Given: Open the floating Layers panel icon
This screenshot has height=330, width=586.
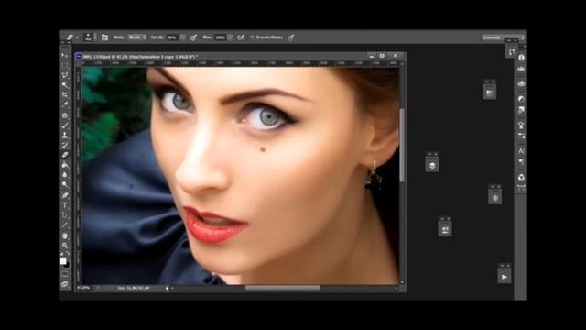Looking at the screenshot, I should click(432, 165).
